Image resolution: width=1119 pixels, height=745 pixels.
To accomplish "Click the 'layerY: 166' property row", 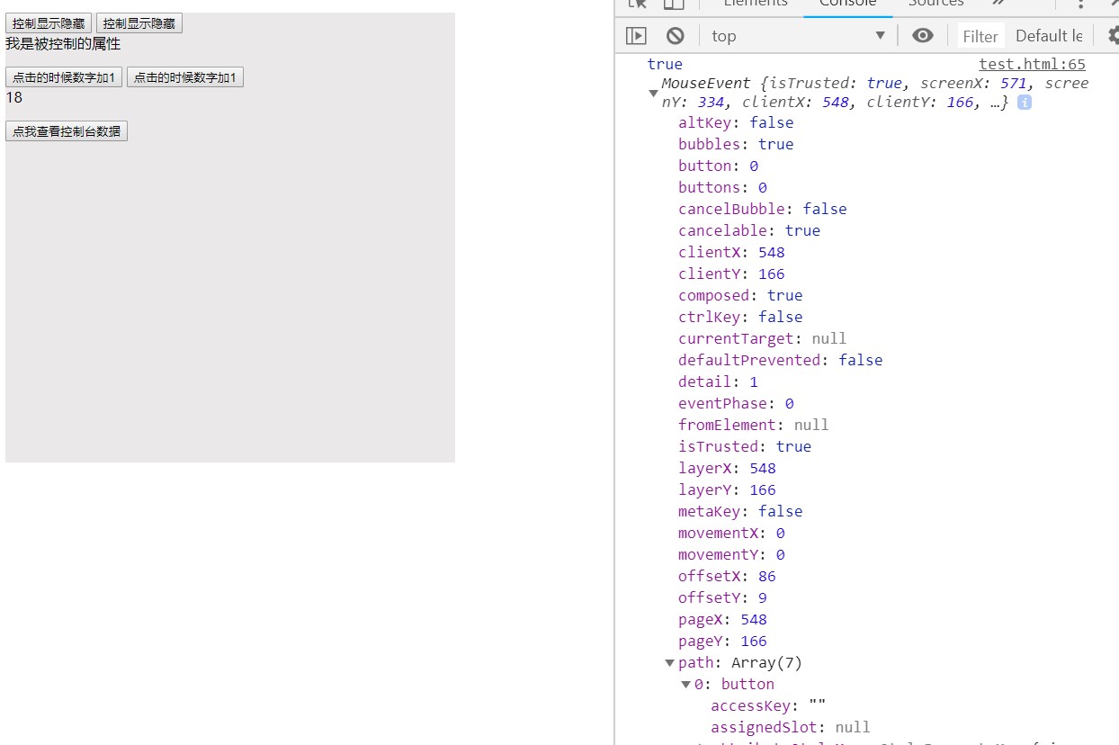I will [727, 489].
